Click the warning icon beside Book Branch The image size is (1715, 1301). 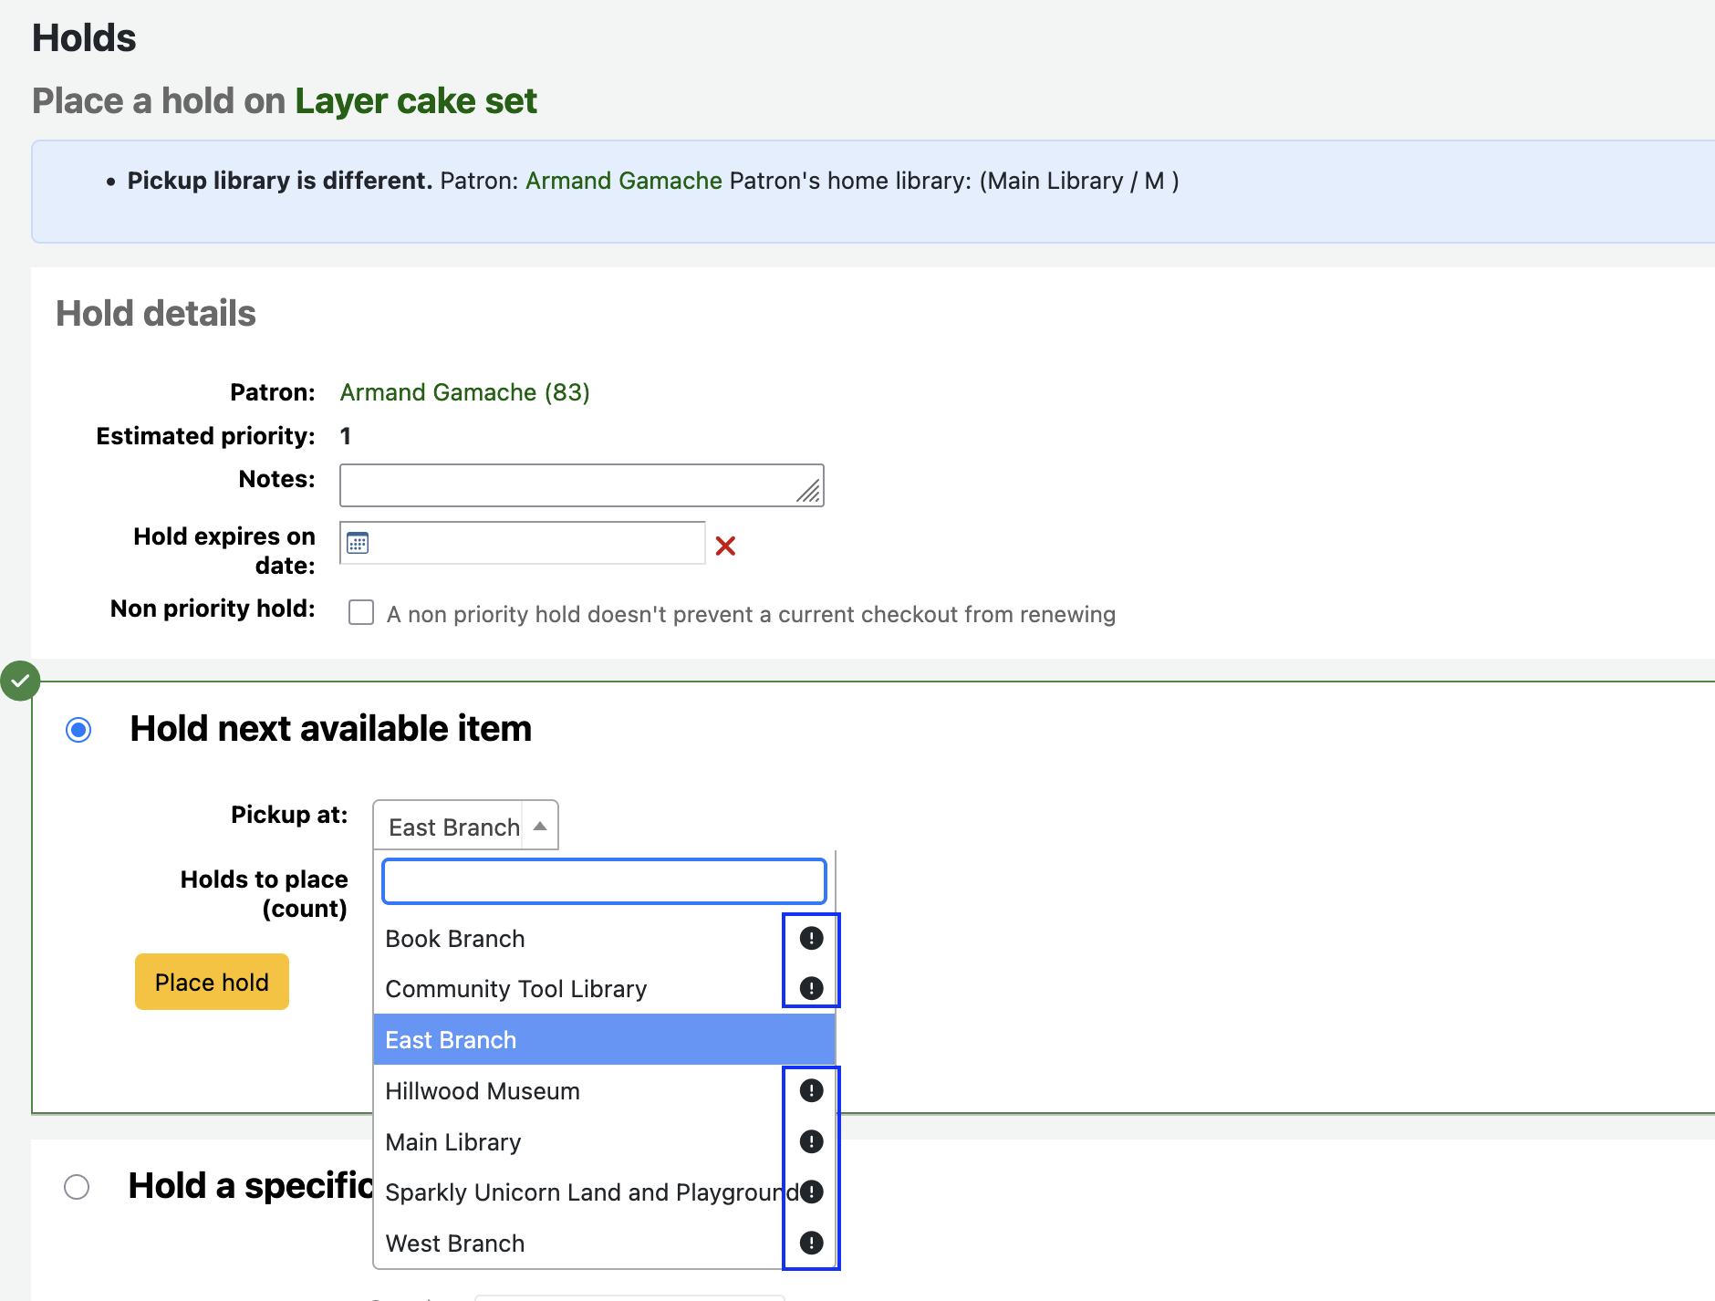(811, 938)
